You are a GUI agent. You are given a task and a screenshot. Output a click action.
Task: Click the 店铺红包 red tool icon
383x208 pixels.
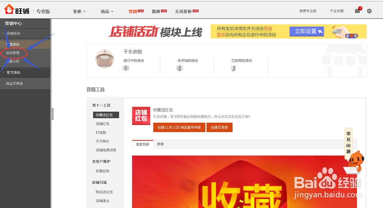coord(141,116)
